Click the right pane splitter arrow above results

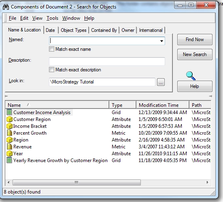(210, 96)
